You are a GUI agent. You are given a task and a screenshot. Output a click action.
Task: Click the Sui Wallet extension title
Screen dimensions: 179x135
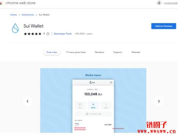(x=33, y=26)
